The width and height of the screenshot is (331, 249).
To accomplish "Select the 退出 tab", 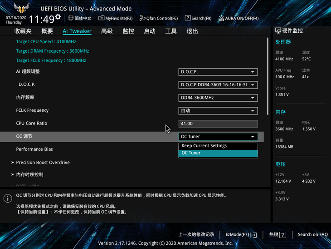I will pos(192,31).
